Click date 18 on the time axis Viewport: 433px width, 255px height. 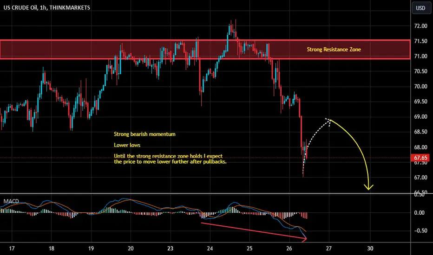(52, 249)
